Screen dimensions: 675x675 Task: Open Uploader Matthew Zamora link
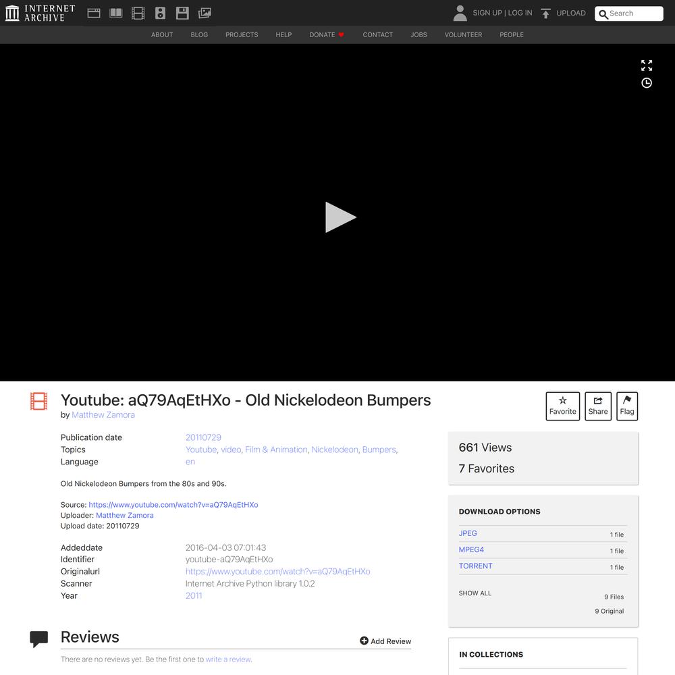pos(124,515)
